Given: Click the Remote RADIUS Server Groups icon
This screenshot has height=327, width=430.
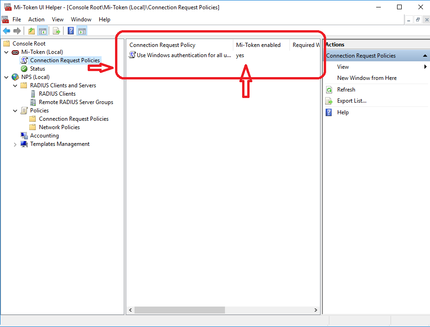Looking at the screenshot, I should pos(33,102).
